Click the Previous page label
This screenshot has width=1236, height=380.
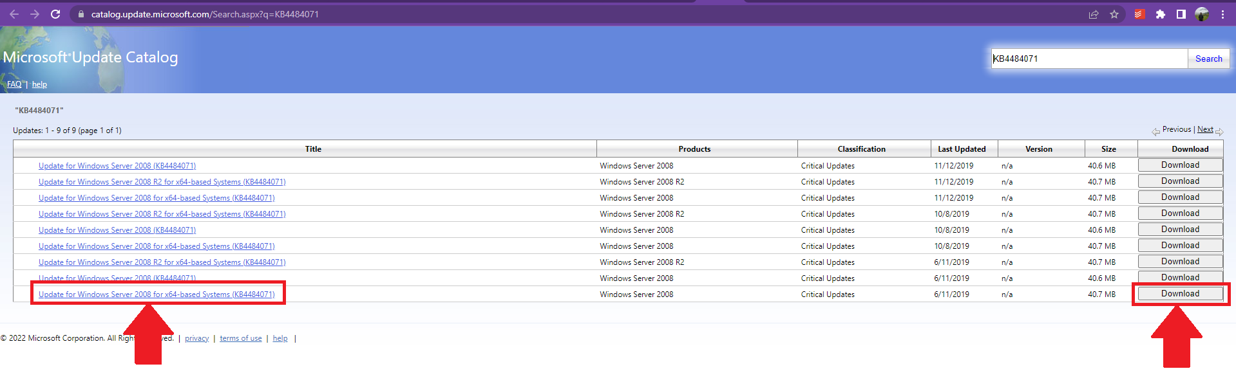coord(1177,129)
